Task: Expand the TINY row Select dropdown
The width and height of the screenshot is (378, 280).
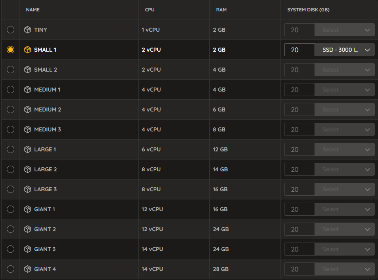Action: coord(345,30)
